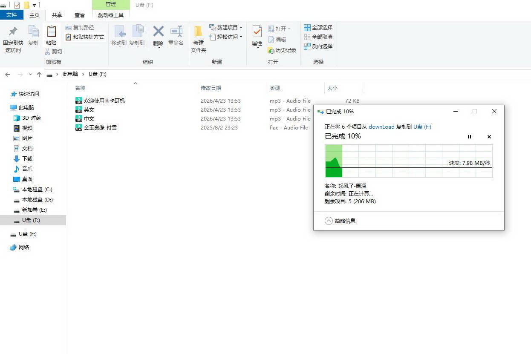Open the File (文件) menu tab
This screenshot has height=354, width=531.
tap(12, 15)
